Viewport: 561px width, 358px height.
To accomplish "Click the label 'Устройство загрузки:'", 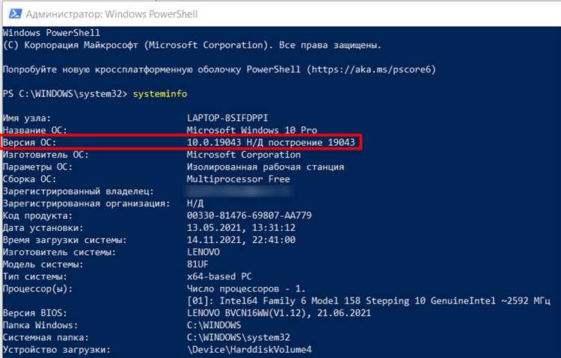I will tap(57, 350).
